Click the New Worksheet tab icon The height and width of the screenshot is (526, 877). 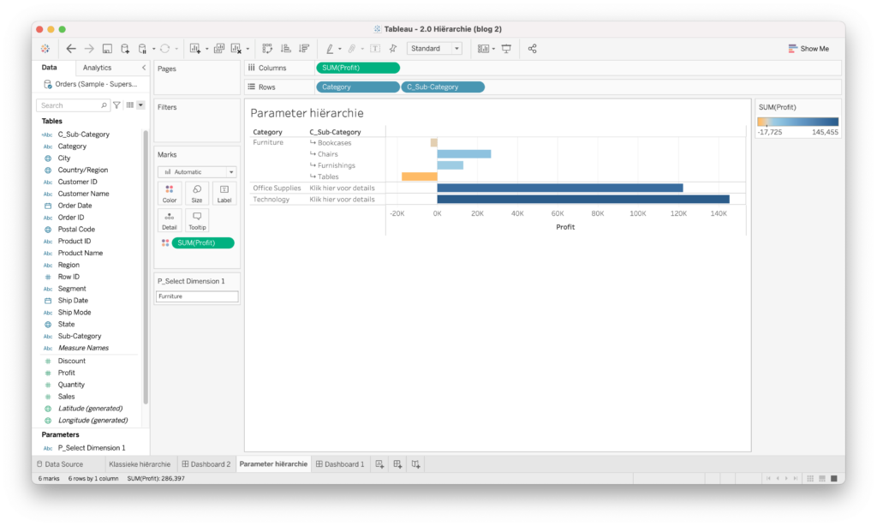click(379, 464)
